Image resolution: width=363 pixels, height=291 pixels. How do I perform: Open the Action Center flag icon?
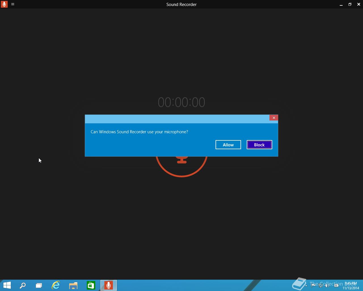[x=313, y=285]
